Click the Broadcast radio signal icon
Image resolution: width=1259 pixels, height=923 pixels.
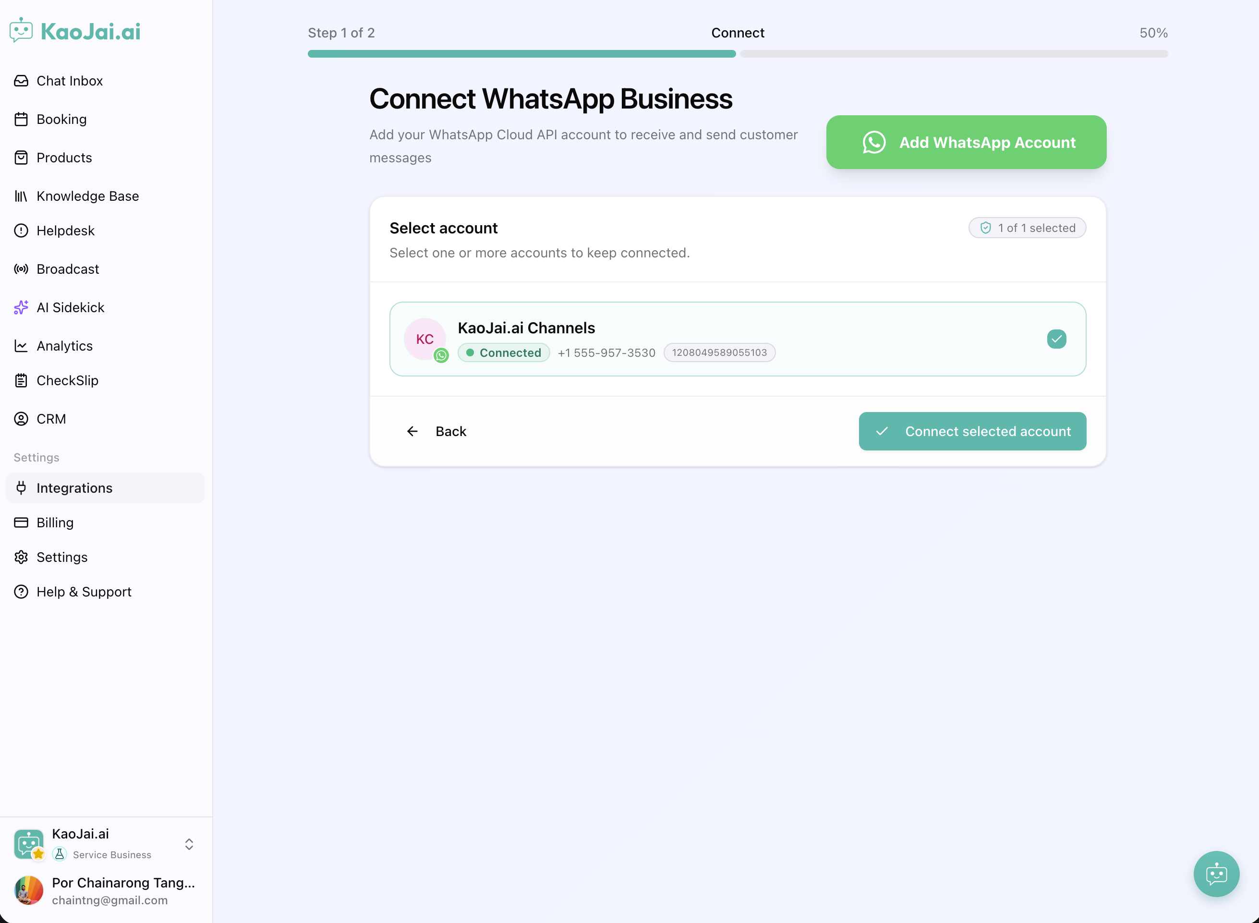click(x=21, y=269)
